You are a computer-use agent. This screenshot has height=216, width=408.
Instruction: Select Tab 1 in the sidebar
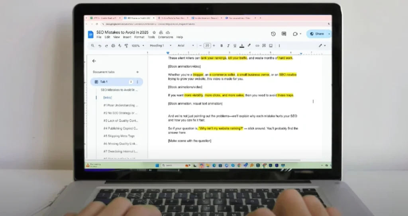tap(117, 82)
